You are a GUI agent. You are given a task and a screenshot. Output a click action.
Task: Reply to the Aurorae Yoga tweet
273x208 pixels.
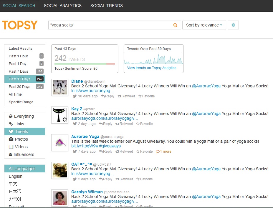tap(105, 152)
